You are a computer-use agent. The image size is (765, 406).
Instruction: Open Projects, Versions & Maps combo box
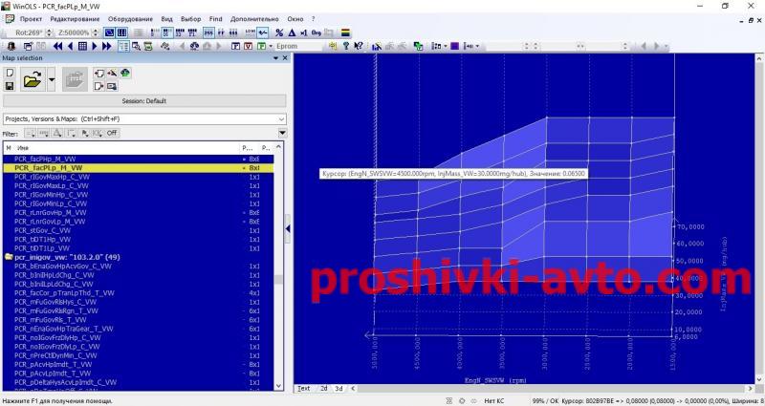pyautogui.click(x=144, y=118)
